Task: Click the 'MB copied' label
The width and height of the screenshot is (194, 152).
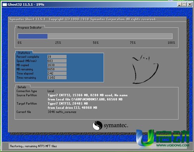Action: [x=23, y=65]
